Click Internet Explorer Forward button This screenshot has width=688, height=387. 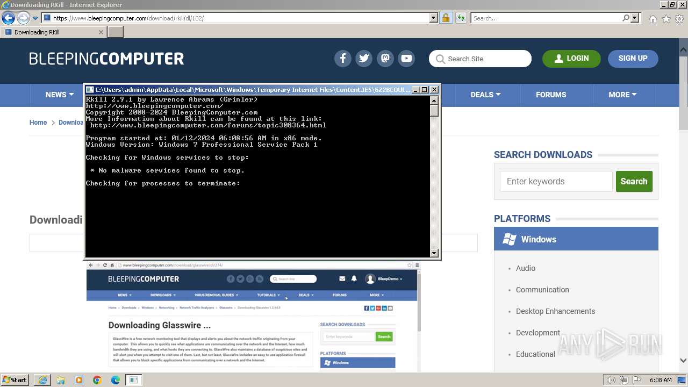[23, 18]
